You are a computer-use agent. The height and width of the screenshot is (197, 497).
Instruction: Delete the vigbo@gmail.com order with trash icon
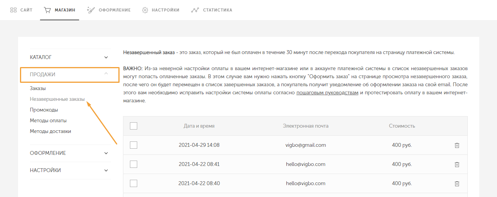457,145
